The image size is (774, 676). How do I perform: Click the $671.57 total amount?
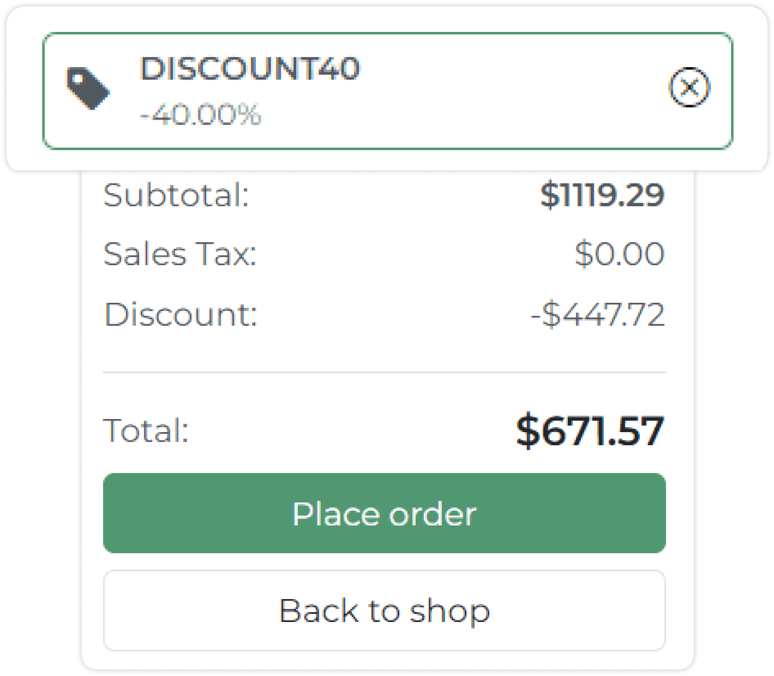click(x=589, y=431)
